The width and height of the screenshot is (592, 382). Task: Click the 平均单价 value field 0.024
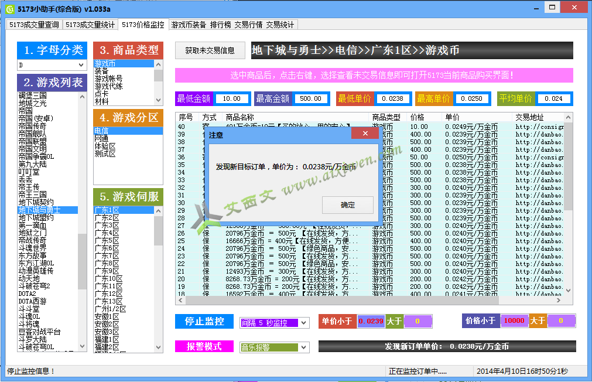(x=553, y=98)
